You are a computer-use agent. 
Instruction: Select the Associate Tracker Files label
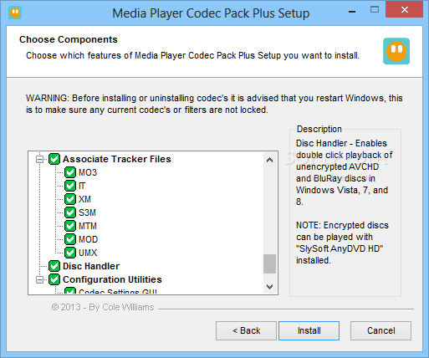[x=117, y=159]
